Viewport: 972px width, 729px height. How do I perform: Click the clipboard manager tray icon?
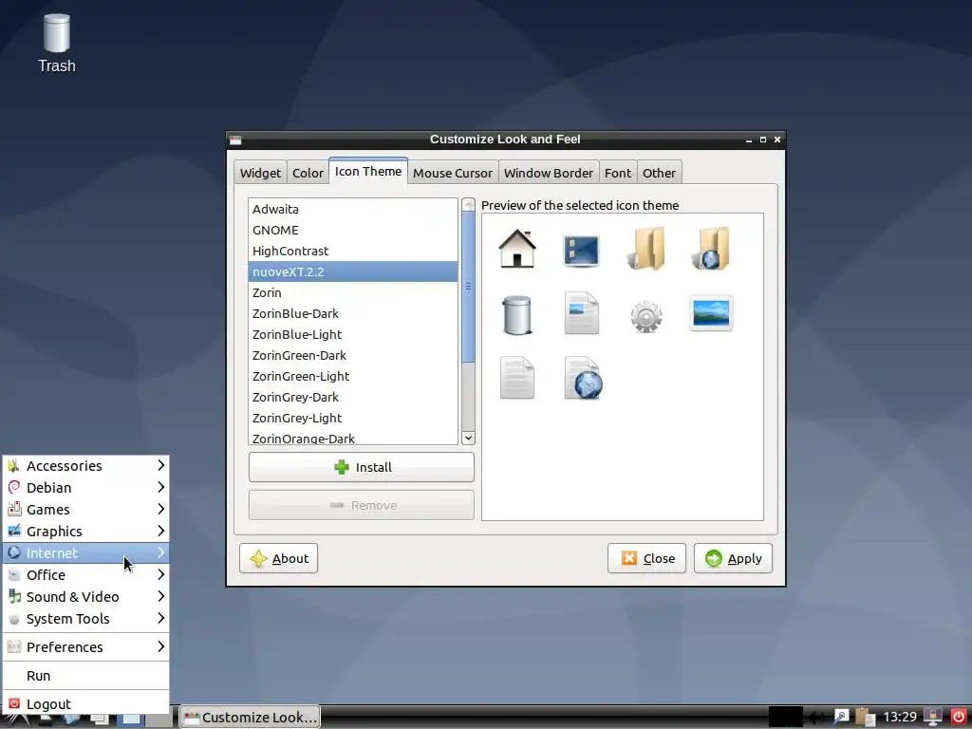[865, 717]
